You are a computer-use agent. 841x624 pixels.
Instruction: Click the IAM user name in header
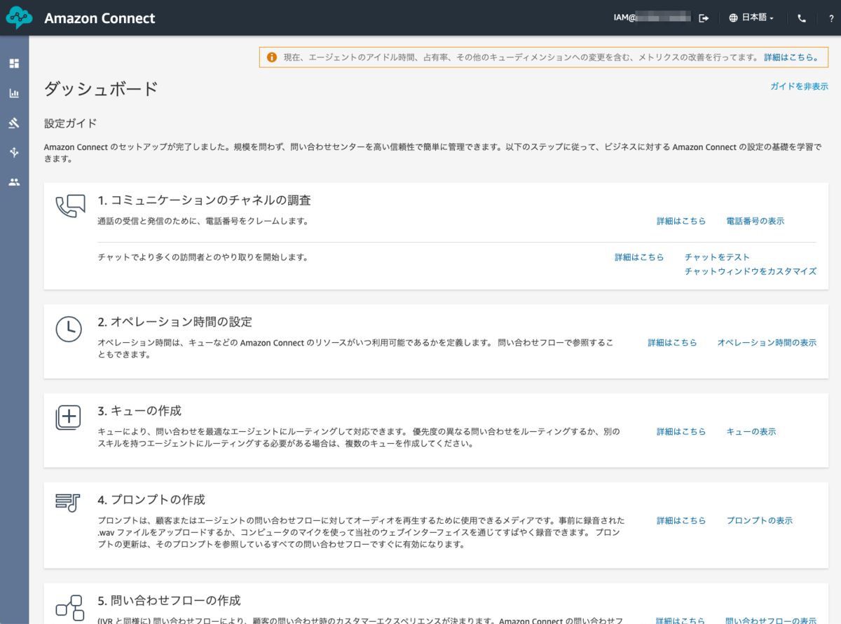tap(652, 18)
